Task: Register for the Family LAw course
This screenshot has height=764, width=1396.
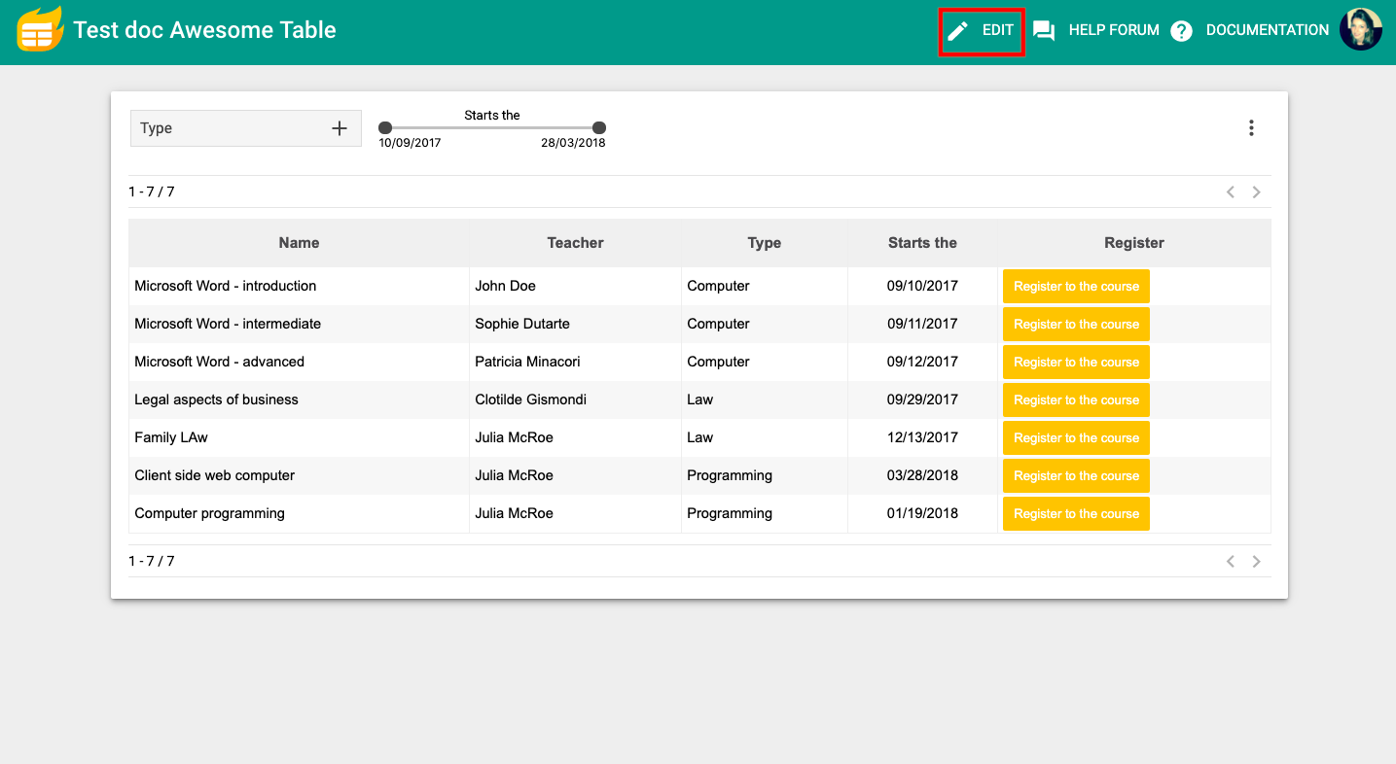Action: coord(1076,438)
